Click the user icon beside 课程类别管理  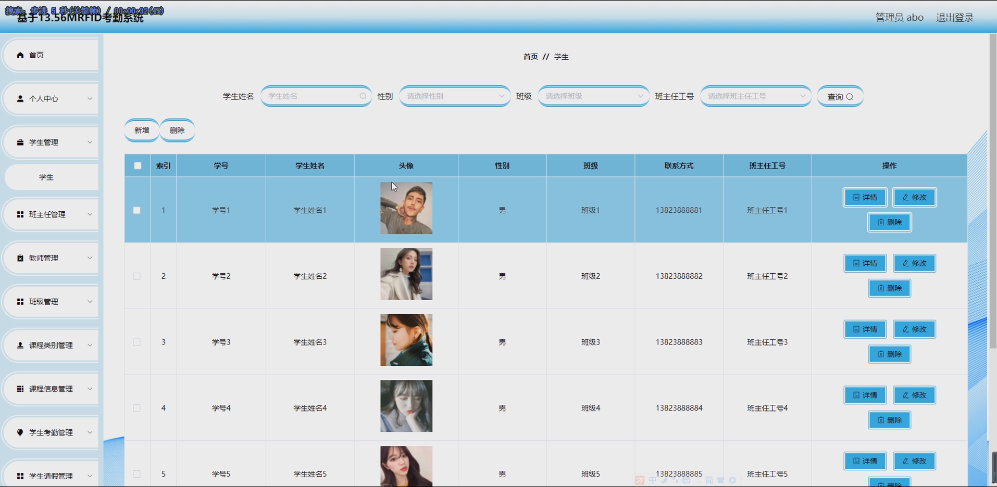pyautogui.click(x=20, y=345)
